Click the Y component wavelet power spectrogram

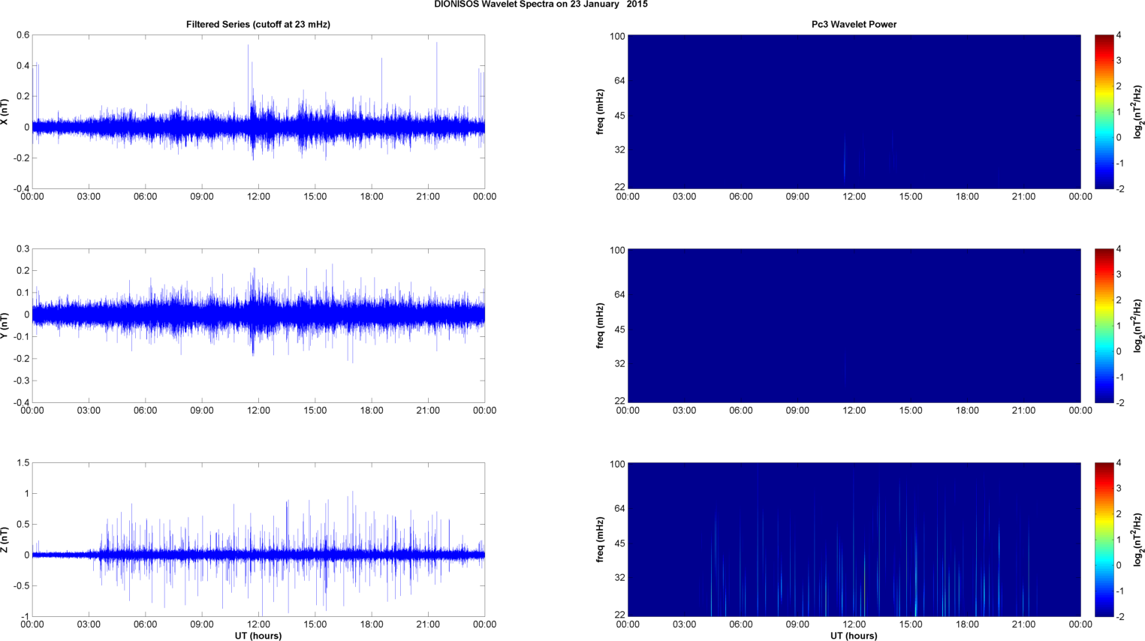[854, 326]
